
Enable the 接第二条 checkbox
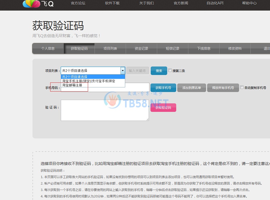[x=170, y=70]
